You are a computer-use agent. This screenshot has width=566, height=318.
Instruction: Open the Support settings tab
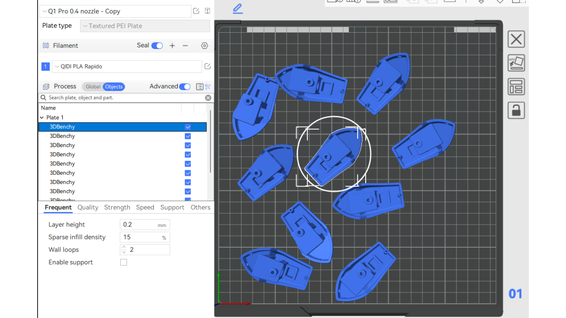click(x=172, y=207)
